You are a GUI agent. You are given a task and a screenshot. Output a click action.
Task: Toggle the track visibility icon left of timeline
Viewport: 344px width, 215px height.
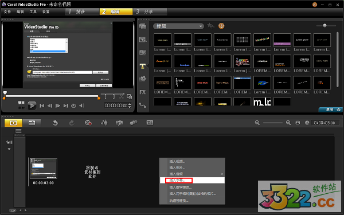(9, 142)
